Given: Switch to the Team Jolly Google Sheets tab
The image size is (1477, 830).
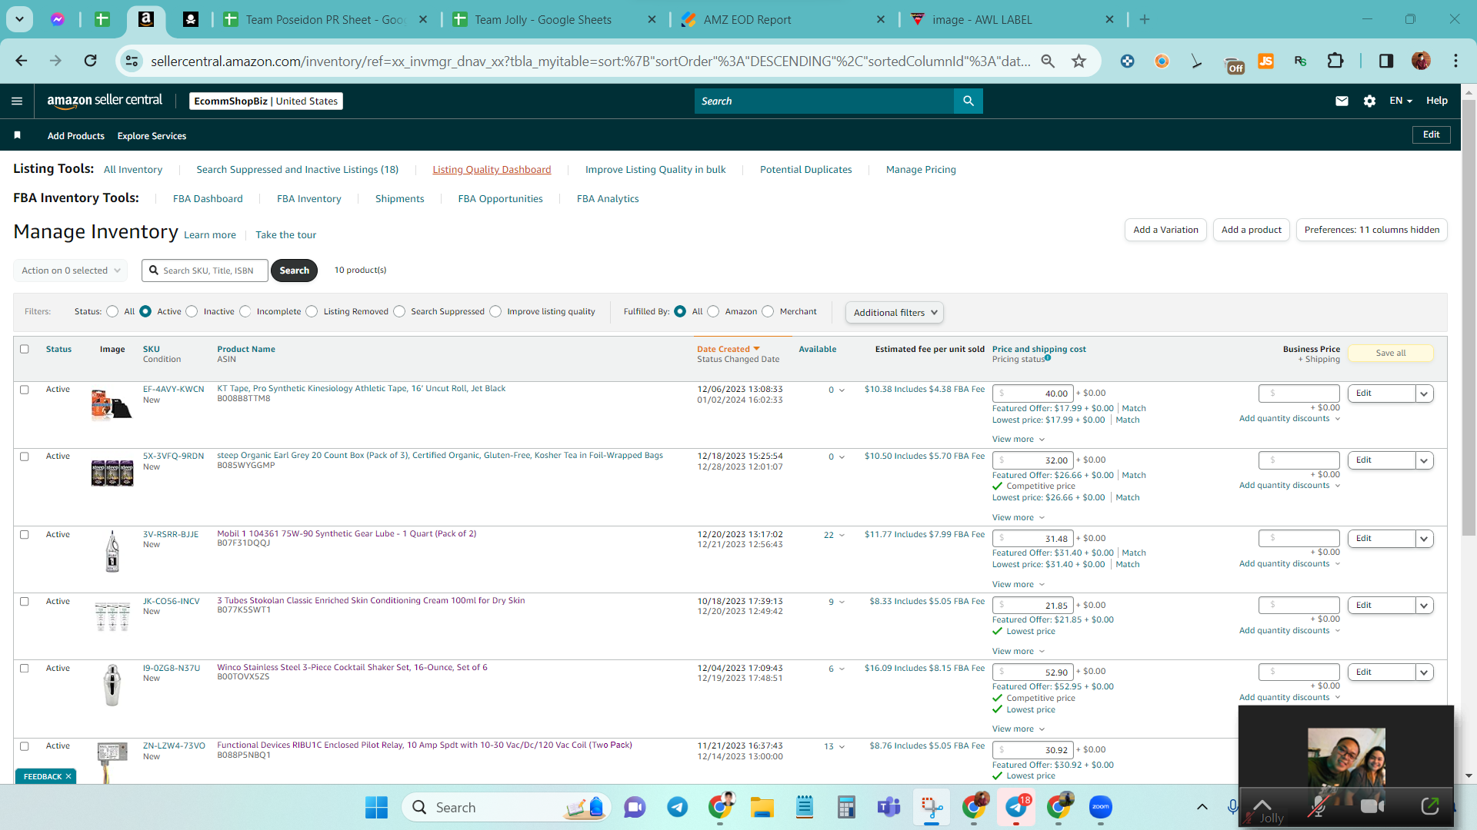Looking at the screenshot, I should (554, 20).
